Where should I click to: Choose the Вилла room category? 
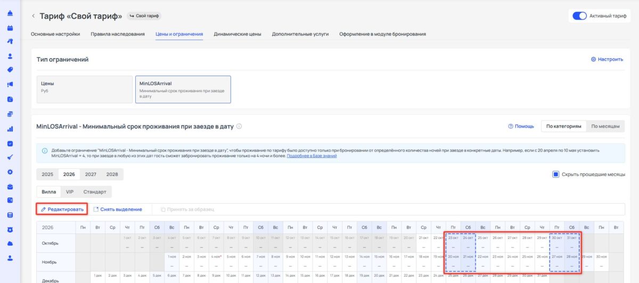click(49, 192)
